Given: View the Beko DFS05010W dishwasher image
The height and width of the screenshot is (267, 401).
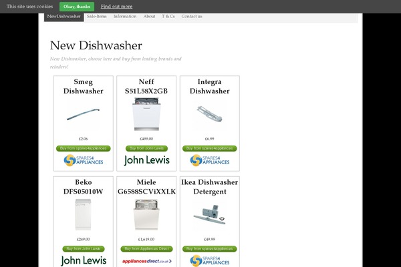Looking at the screenshot, I should point(83,215).
